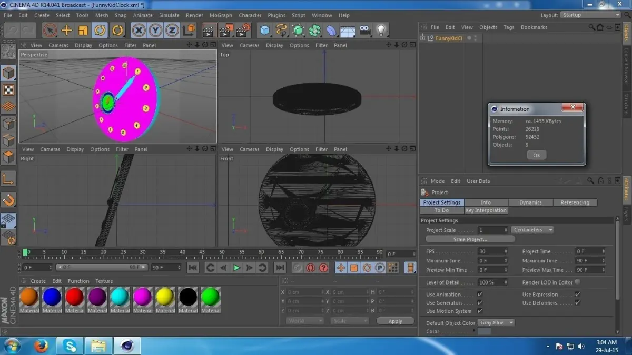Image resolution: width=632 pixels, height=355 pixels.
Task: Open Skype from the taskbar
Action: coord(70,346)
